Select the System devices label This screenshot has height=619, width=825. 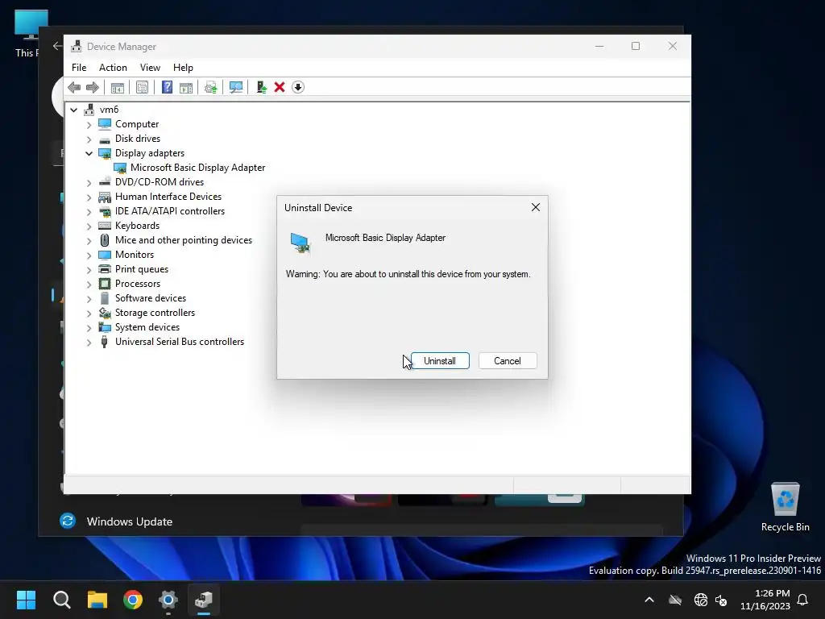[x=147, y=327]
